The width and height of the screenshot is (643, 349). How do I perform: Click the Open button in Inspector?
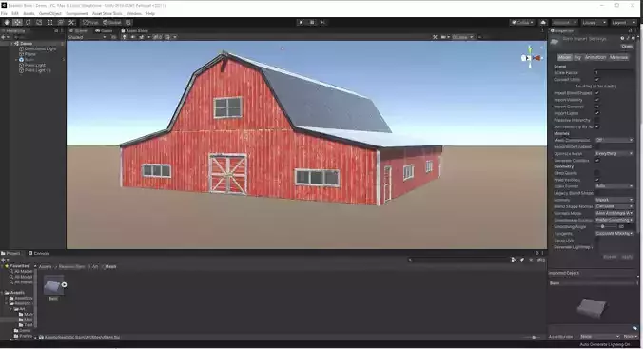click(627, 47)
